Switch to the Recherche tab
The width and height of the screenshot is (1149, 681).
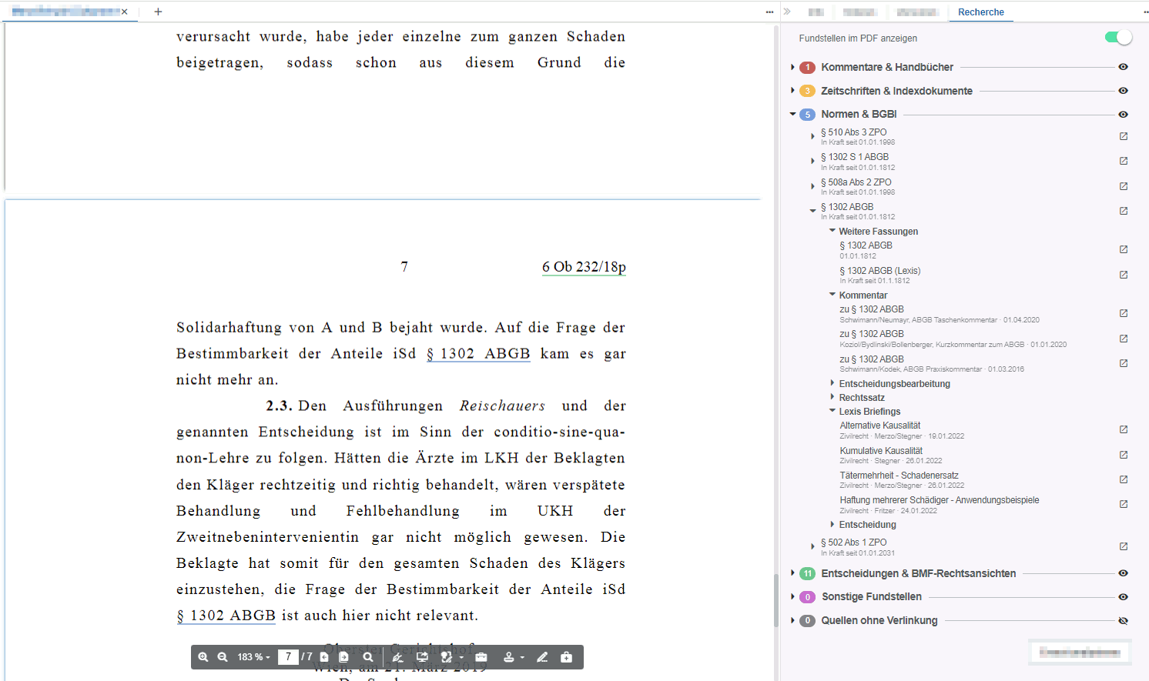(981, 12)
